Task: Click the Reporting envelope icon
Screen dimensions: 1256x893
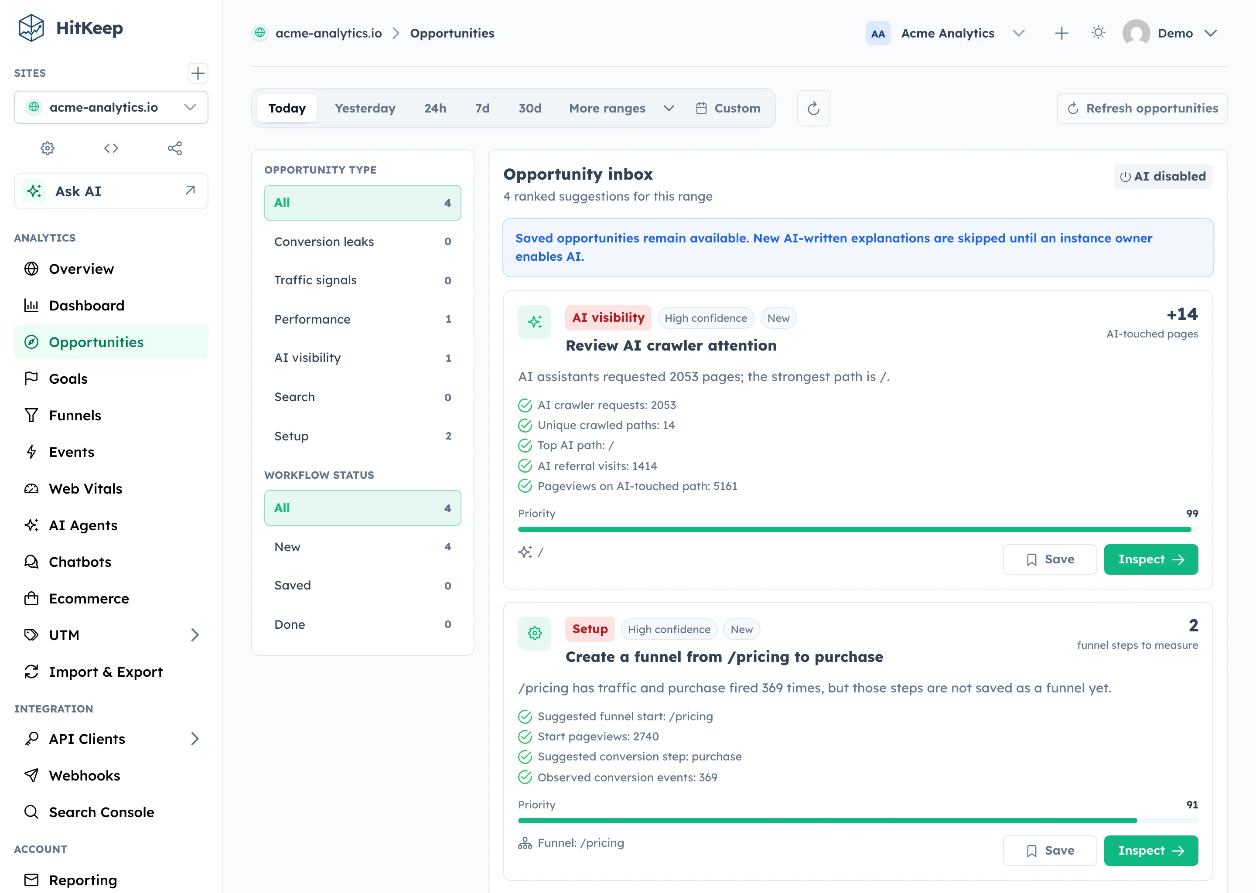Action: 31,880
